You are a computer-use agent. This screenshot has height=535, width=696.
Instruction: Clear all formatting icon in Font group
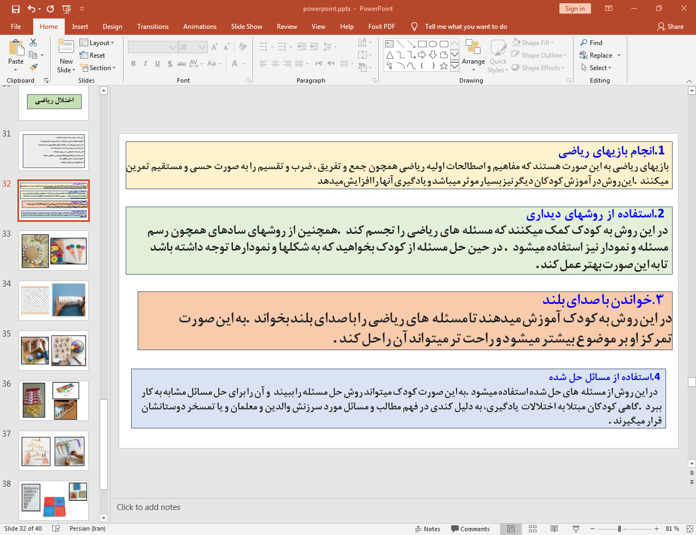tap(243, 47)
